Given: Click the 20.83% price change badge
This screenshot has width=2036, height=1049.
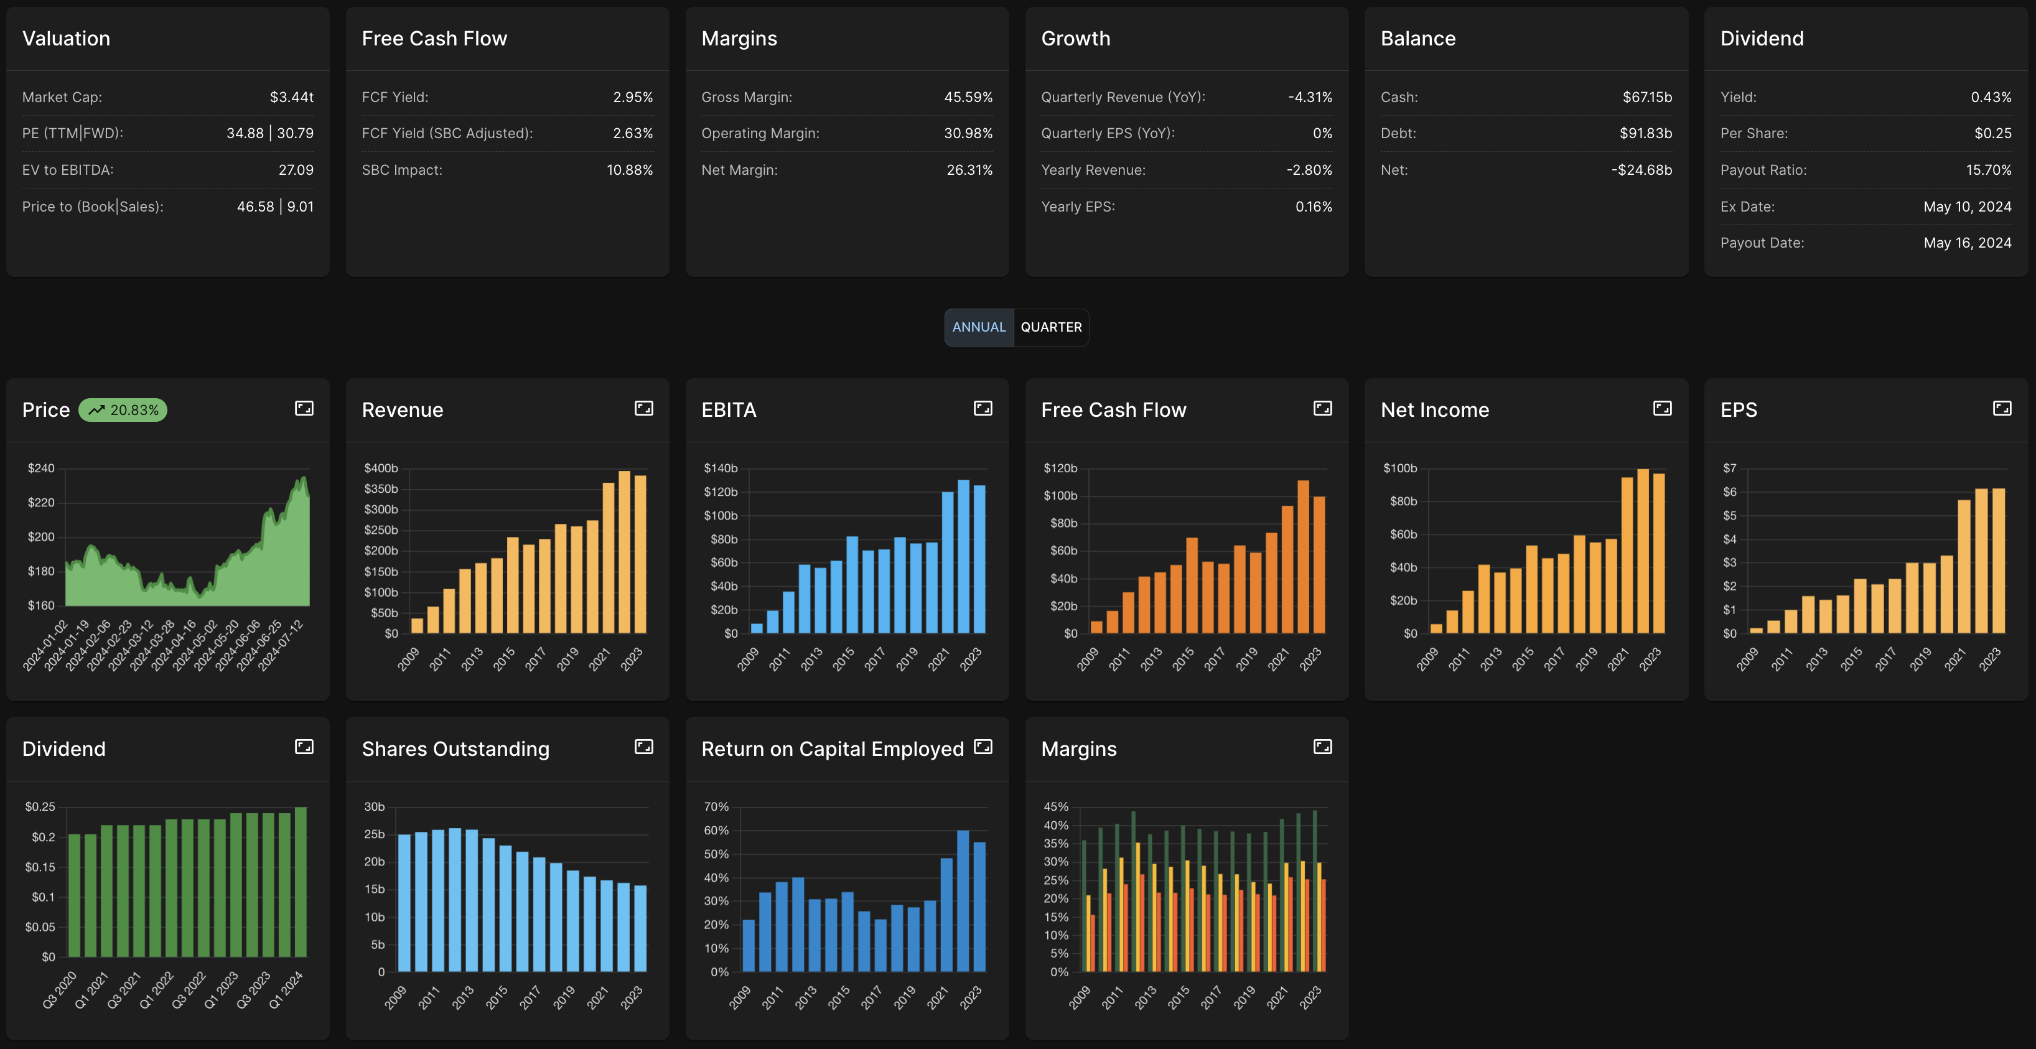Looking at the screenshot, I should (123, 410).
